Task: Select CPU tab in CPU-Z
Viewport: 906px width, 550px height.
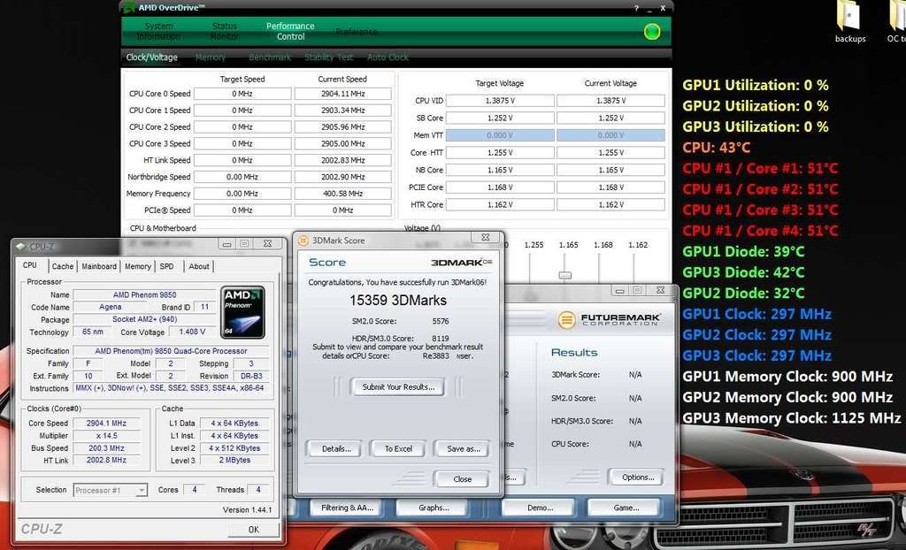Action: tap(30, 265)
